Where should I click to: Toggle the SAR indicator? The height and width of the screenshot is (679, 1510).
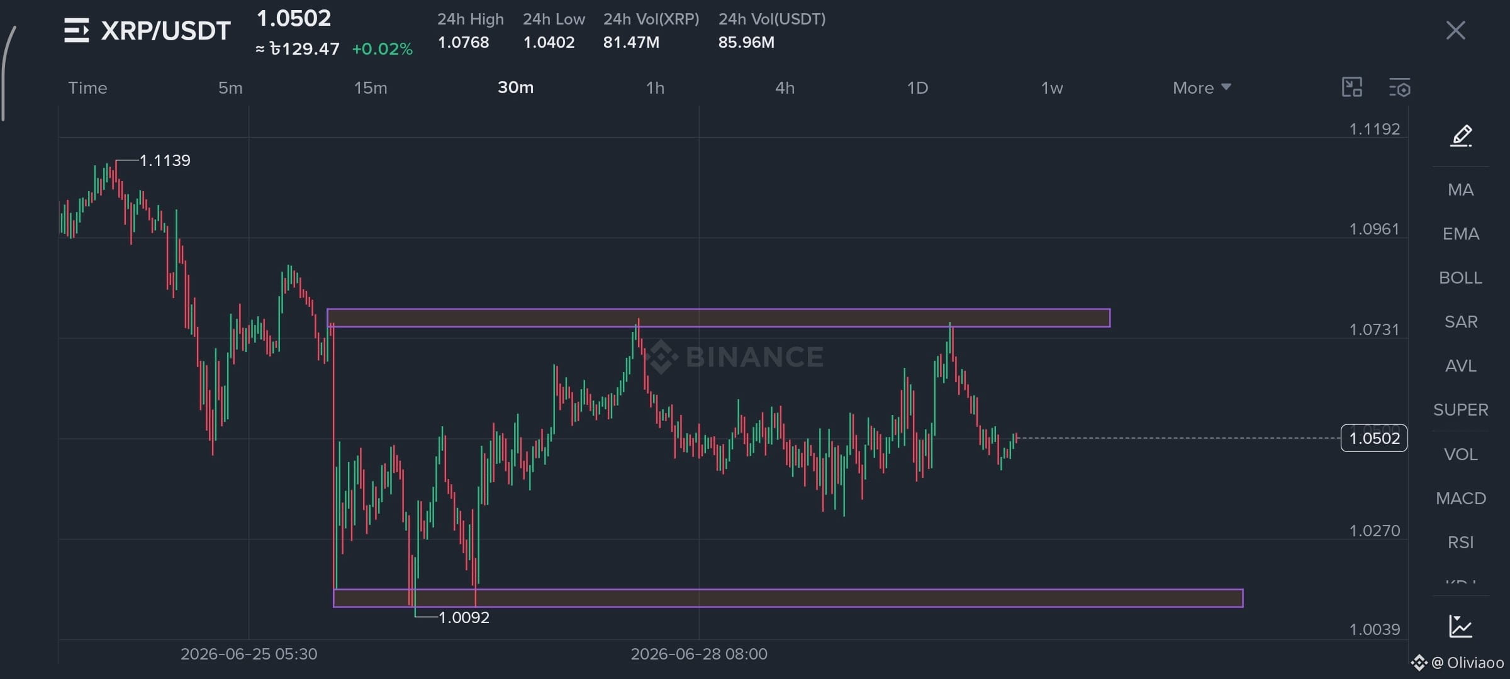click(1460, 322)
